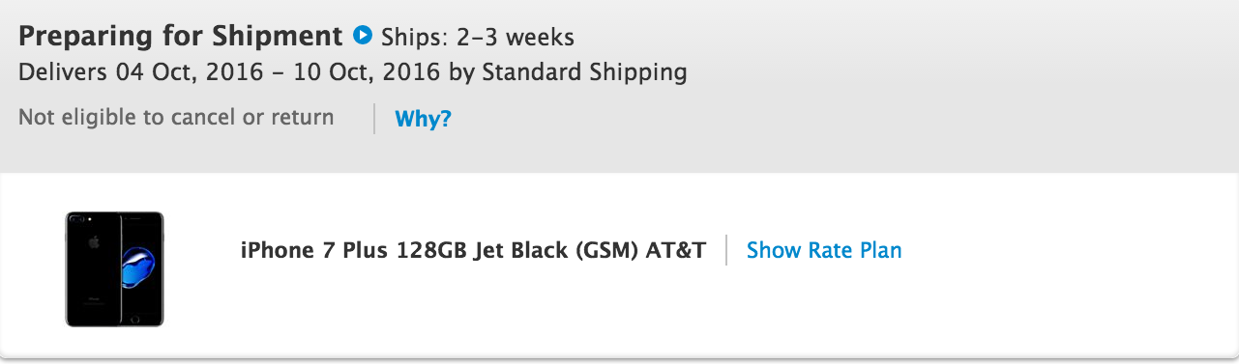The height and width of the screenshot is (364, 1239).
Task: Click the Standard Shipping text
Action: 584,72
